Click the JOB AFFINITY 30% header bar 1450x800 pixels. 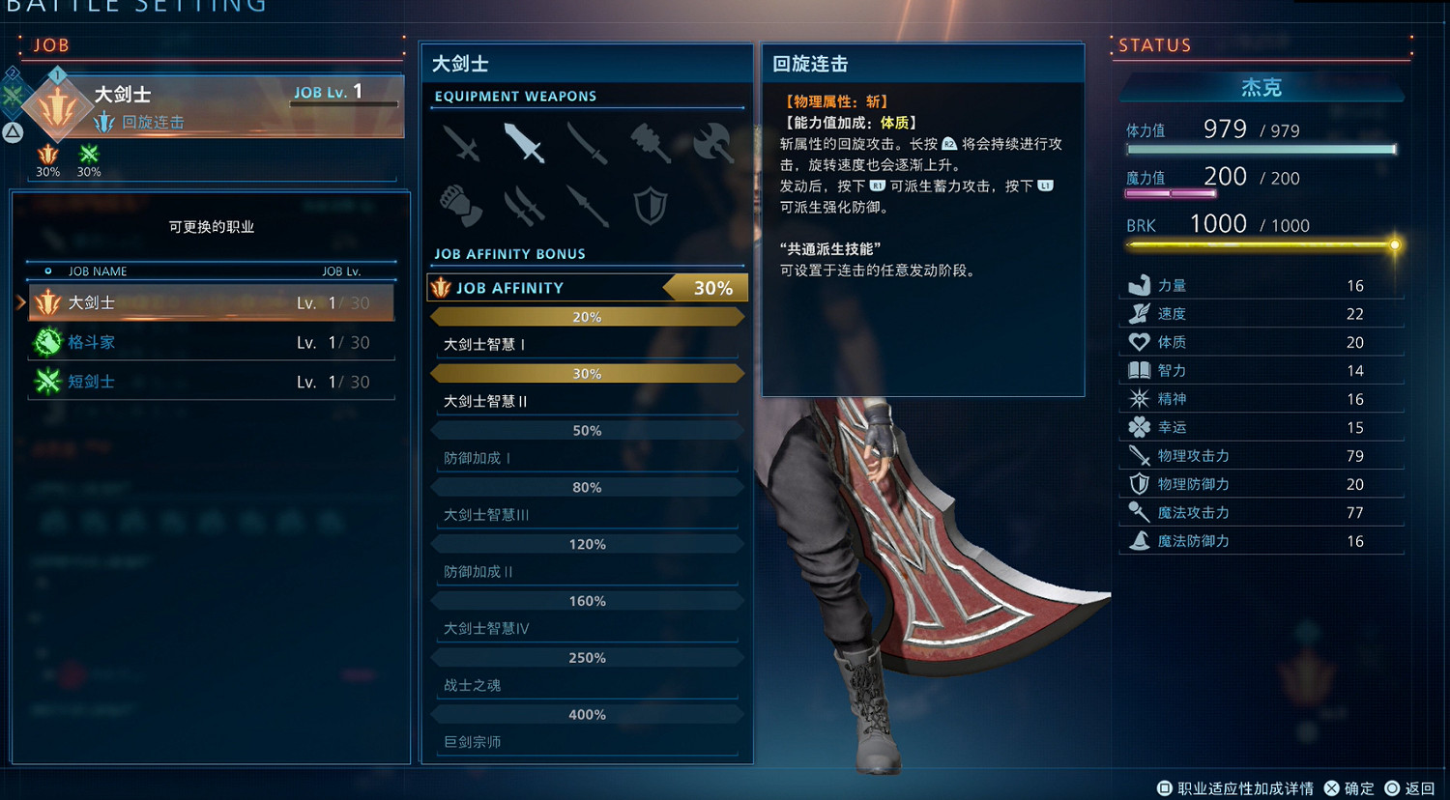pyautogui.click(x=587, y=288)
